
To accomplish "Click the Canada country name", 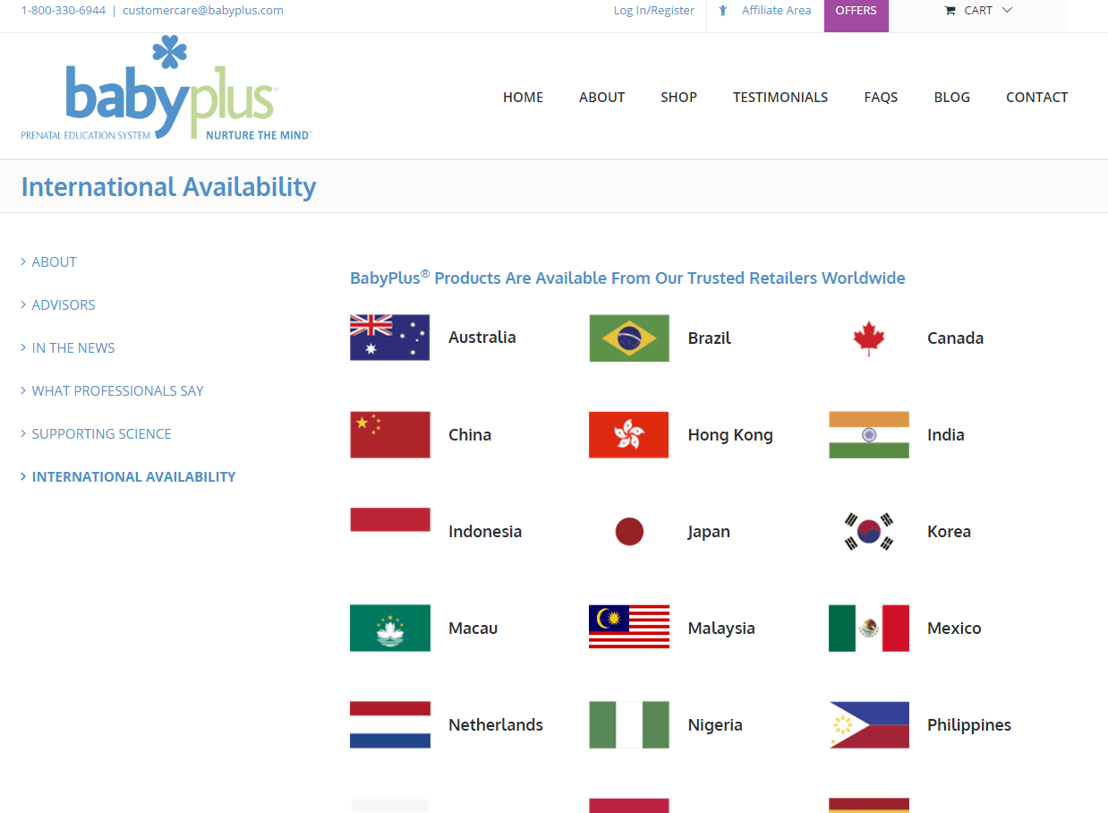I will pos(955,338).
